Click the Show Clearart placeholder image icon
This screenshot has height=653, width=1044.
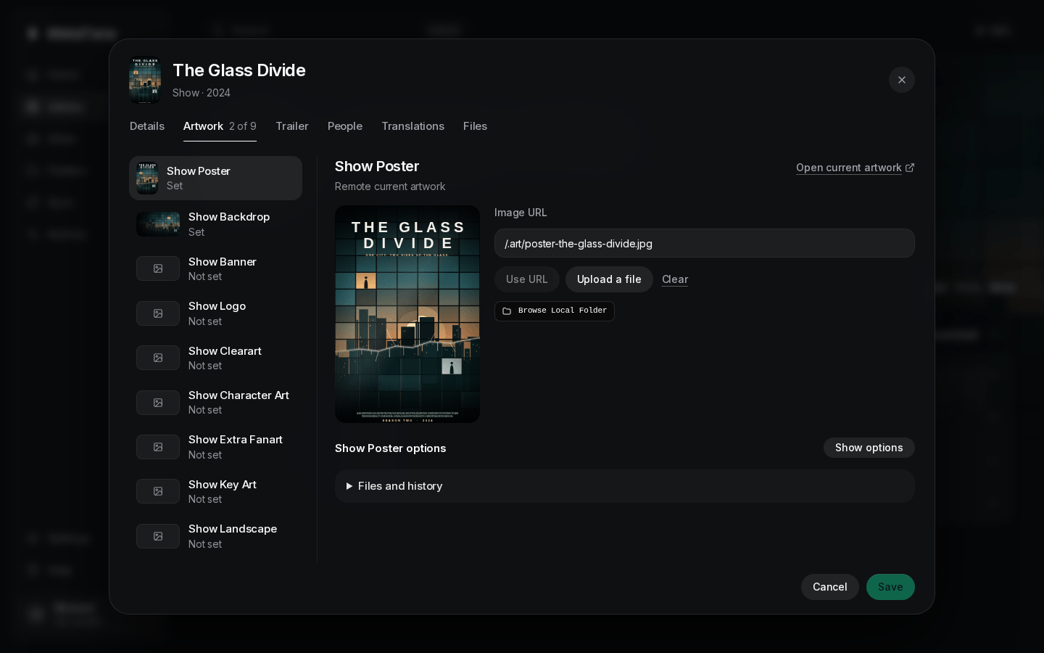158,358
